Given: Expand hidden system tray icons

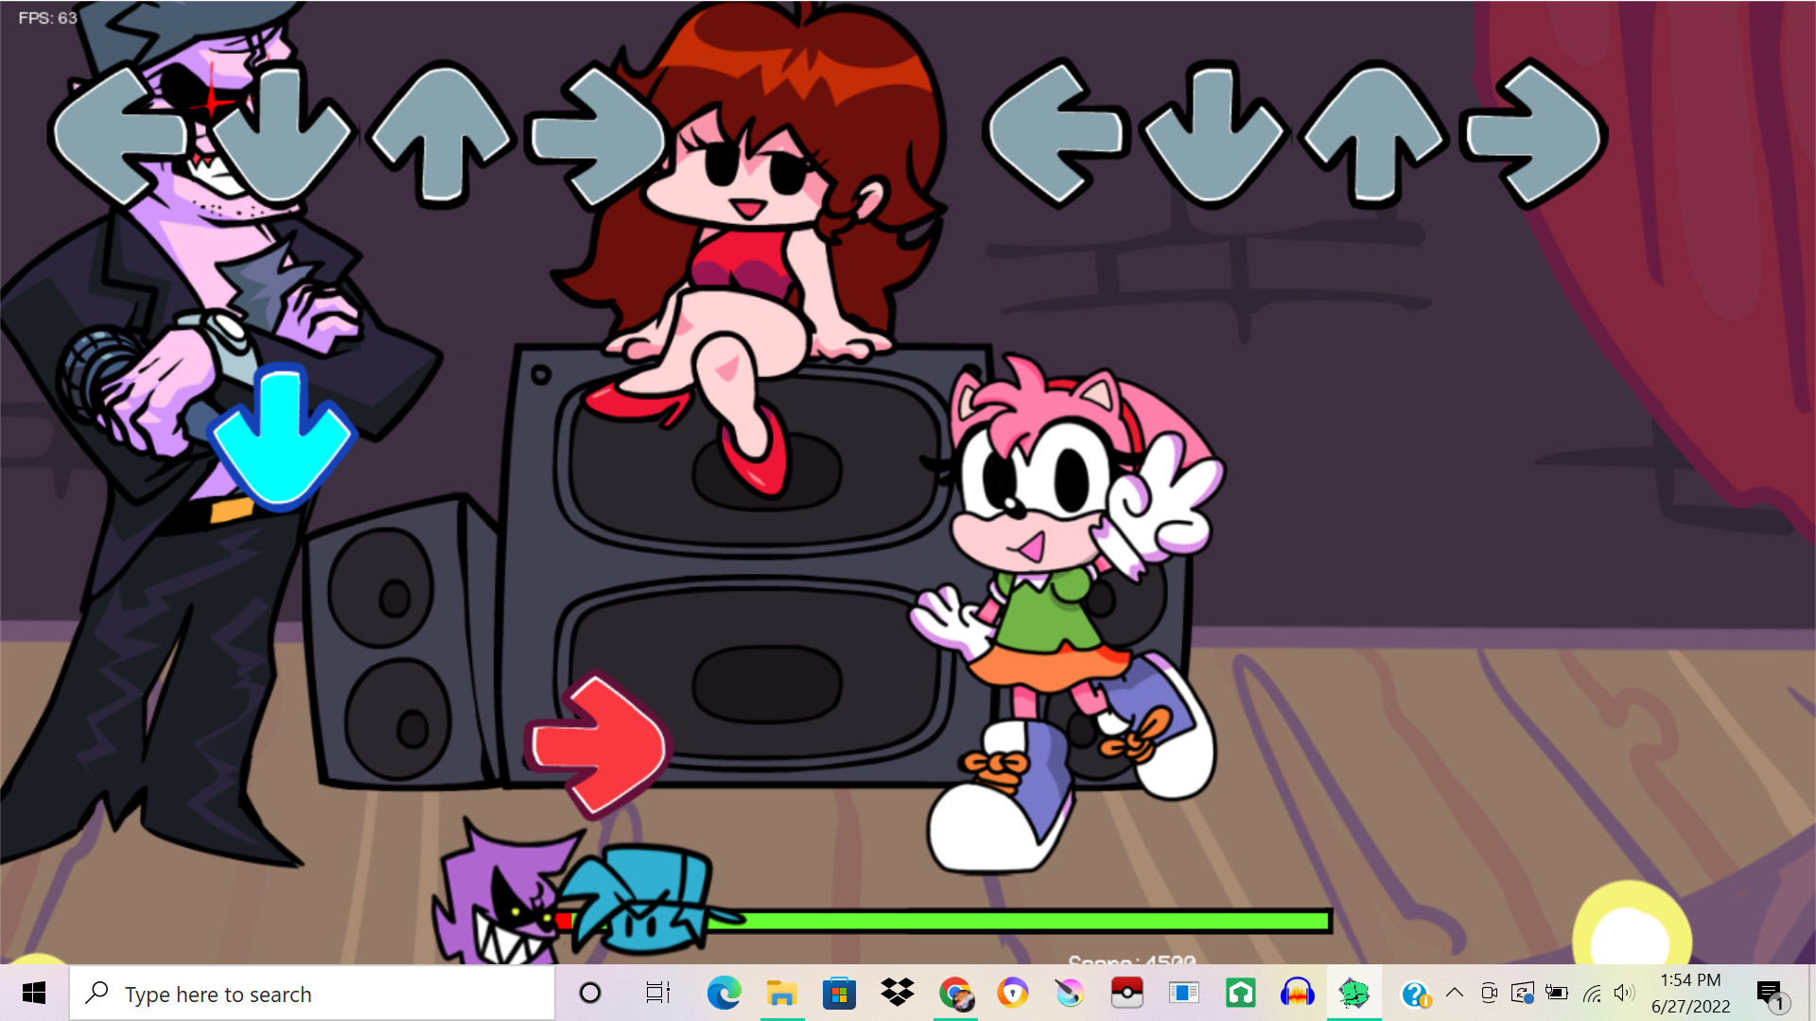Looking at the screenshot, I should tap(1456, 994).
